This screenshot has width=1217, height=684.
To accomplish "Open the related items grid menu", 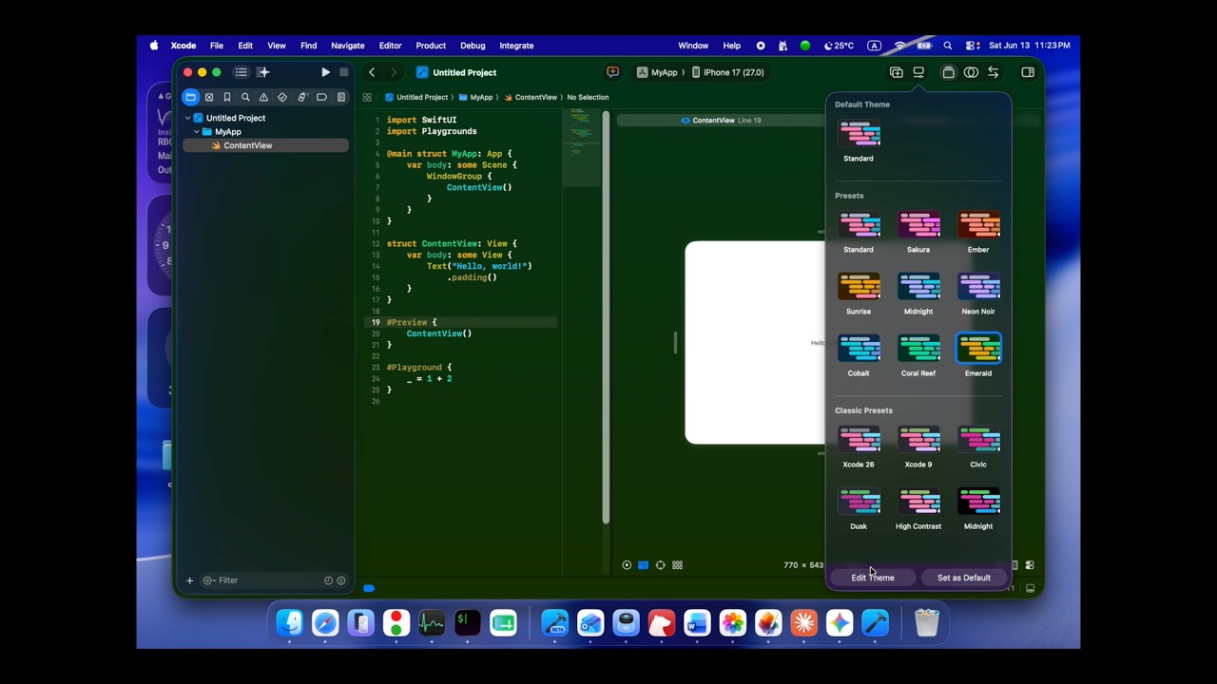I will tap(367, 97).
